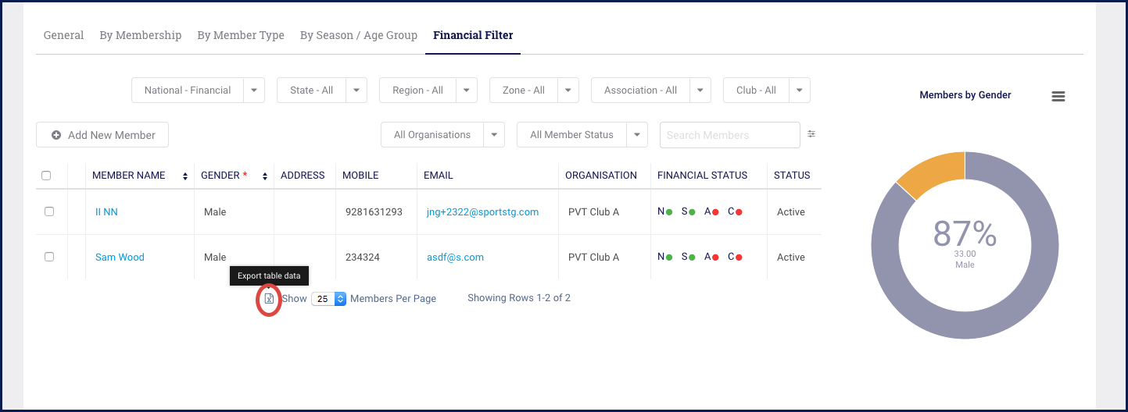The height and width of the screenshot is (412, 1128).
Task: Click the Export table data spreadsheet icon
Action: coord(269,299)
